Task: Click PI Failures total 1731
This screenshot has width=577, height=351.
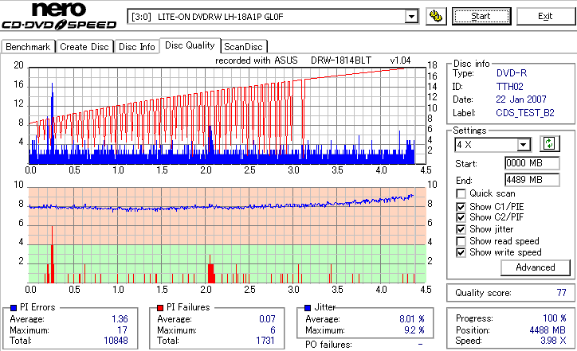Action: 265,341
